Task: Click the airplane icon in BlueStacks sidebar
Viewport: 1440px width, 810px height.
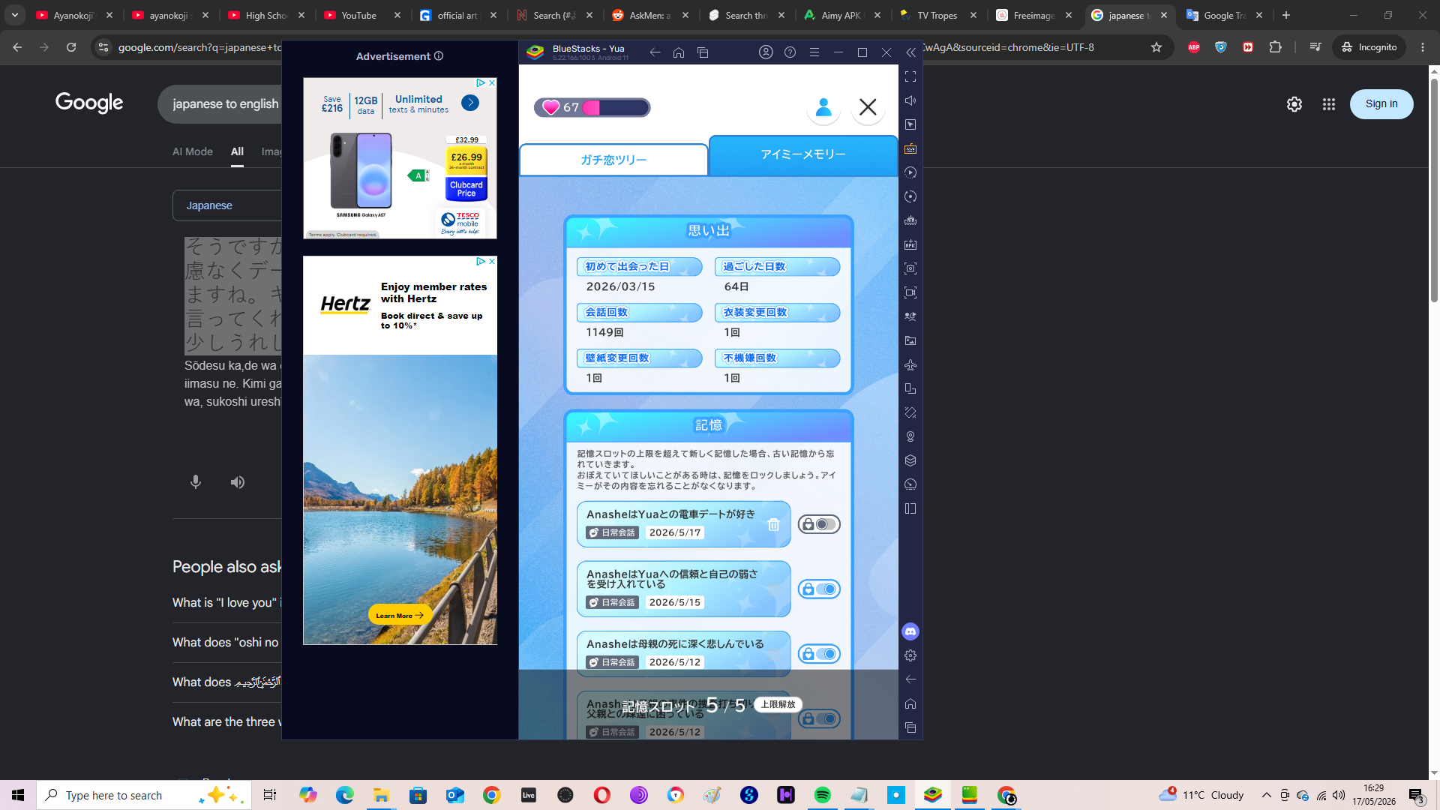Action: point(910,364)
